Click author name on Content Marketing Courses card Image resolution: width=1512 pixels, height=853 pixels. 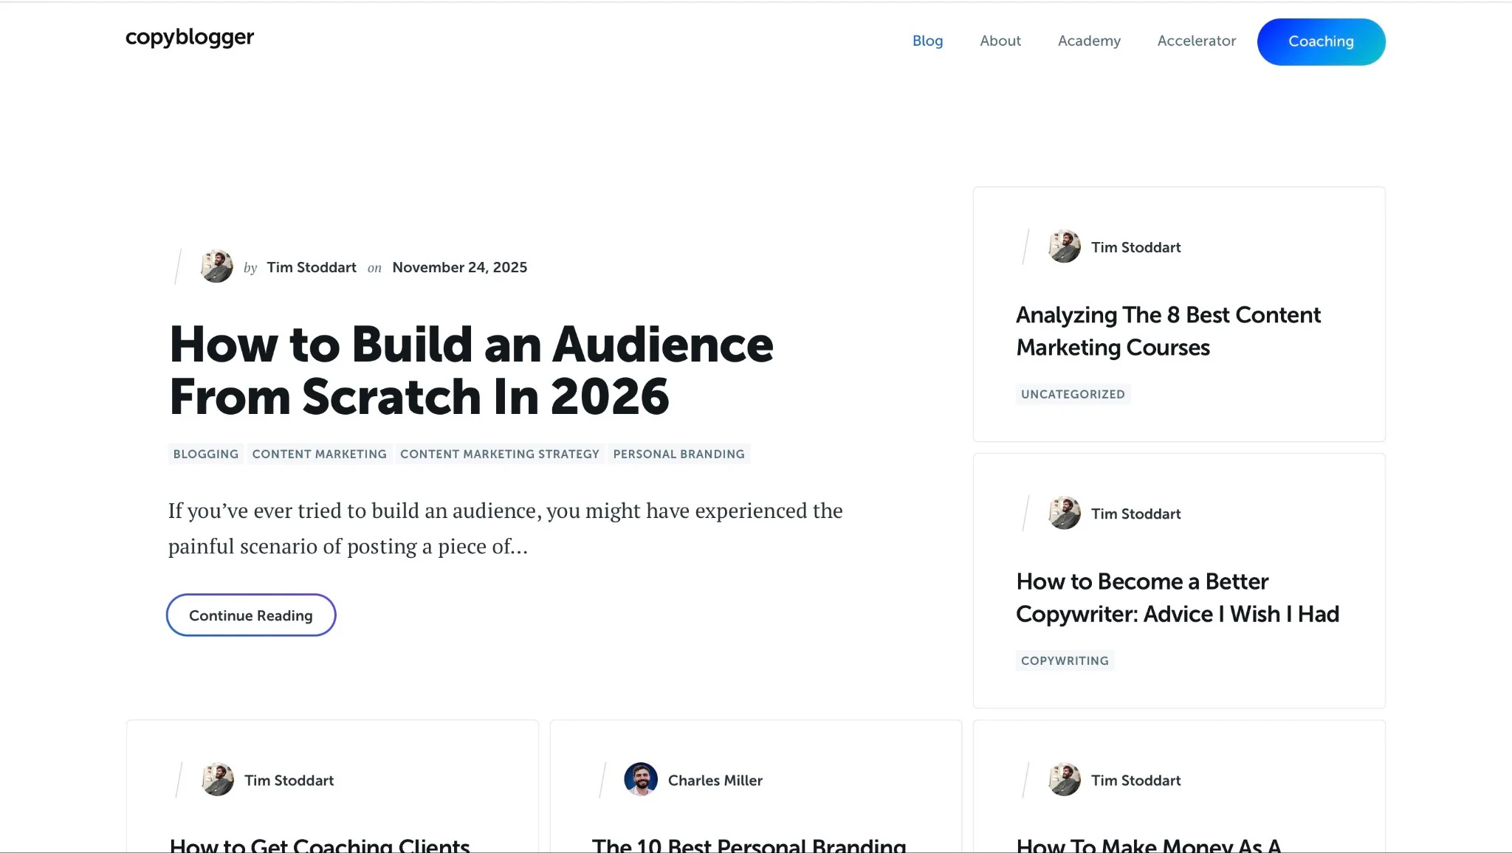click(1135, 247)
